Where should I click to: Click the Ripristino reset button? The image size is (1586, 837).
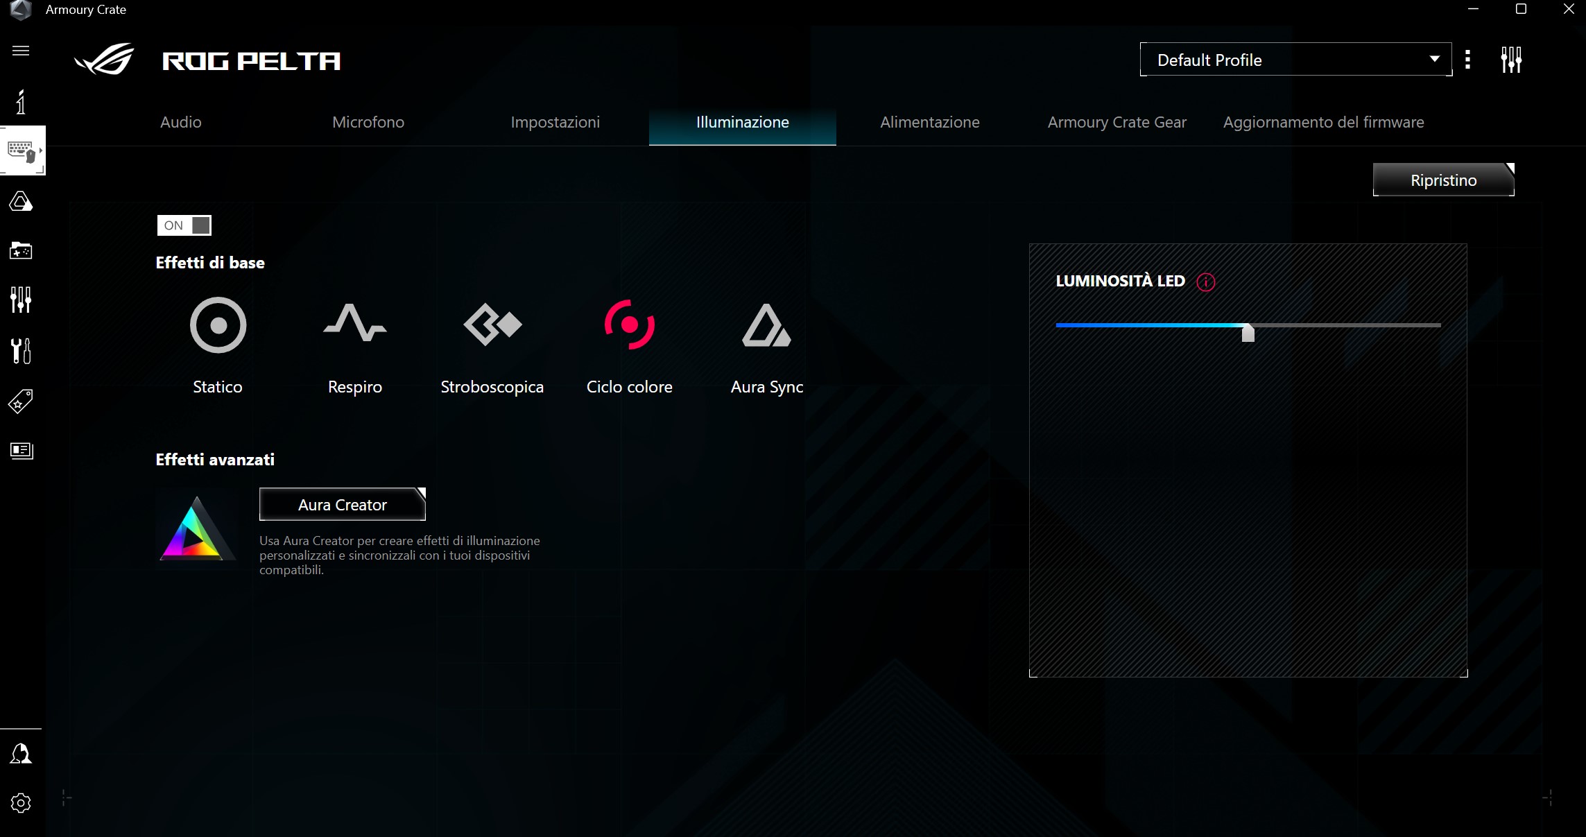point(1444,180)
